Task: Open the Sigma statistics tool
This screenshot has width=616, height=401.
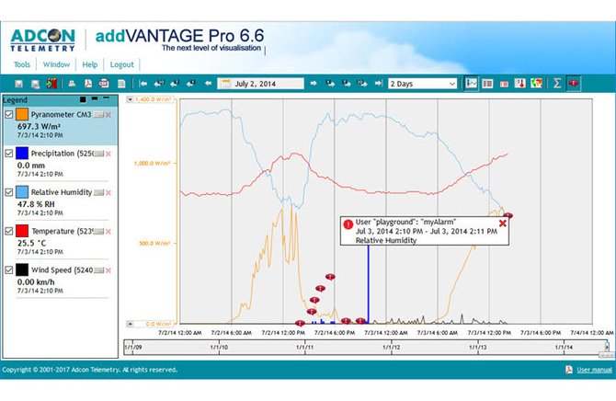Action: 556,84
